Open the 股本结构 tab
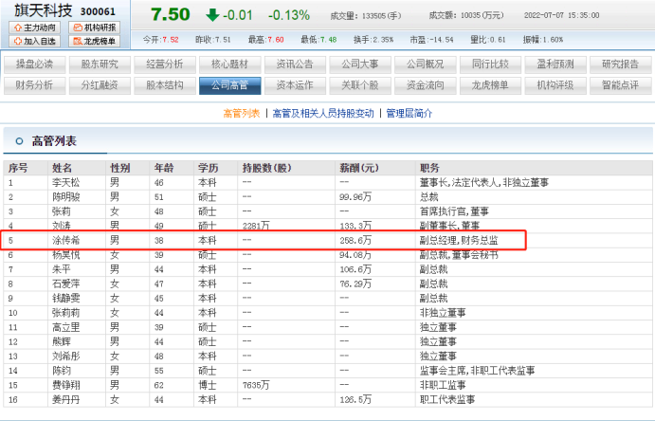655x421 pixels. [x=165, y=85]
